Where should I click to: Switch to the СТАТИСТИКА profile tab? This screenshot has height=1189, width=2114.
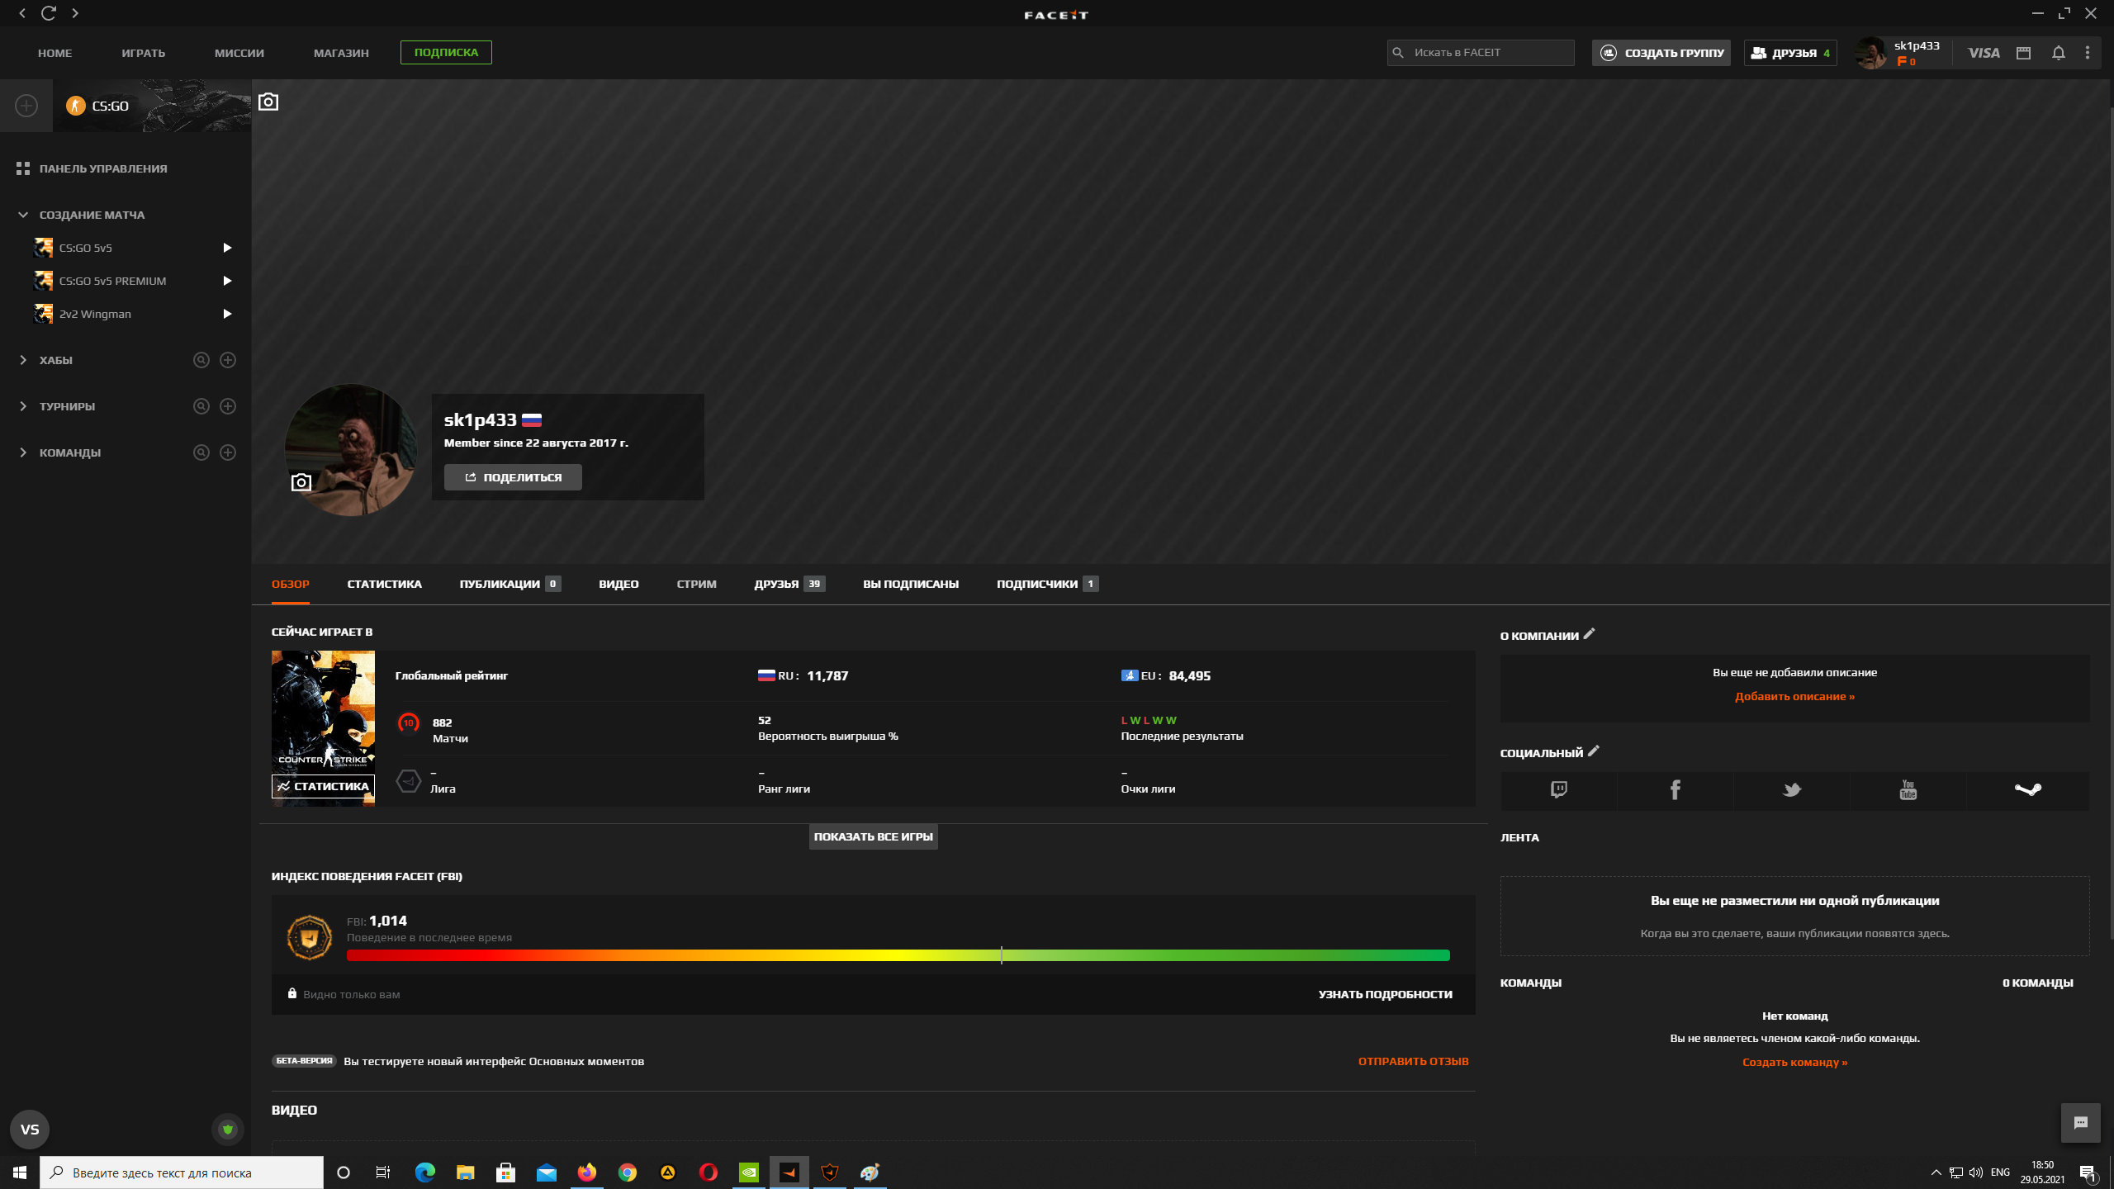click(385, 584)
